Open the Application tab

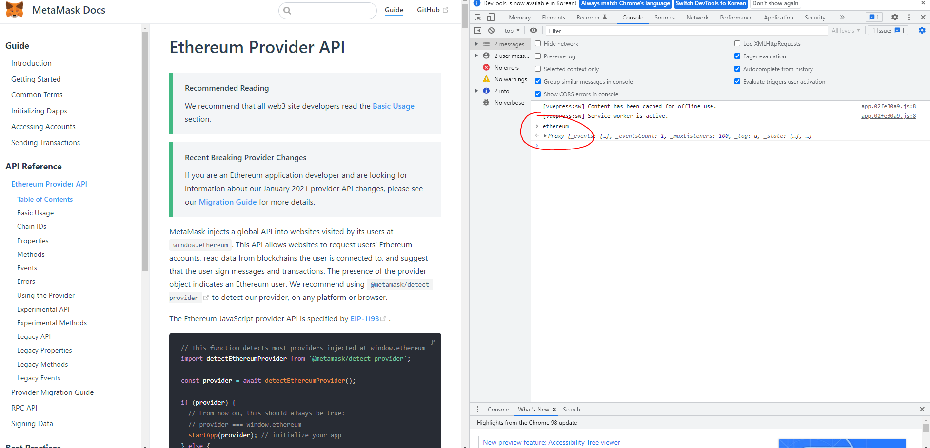[778, 18]
